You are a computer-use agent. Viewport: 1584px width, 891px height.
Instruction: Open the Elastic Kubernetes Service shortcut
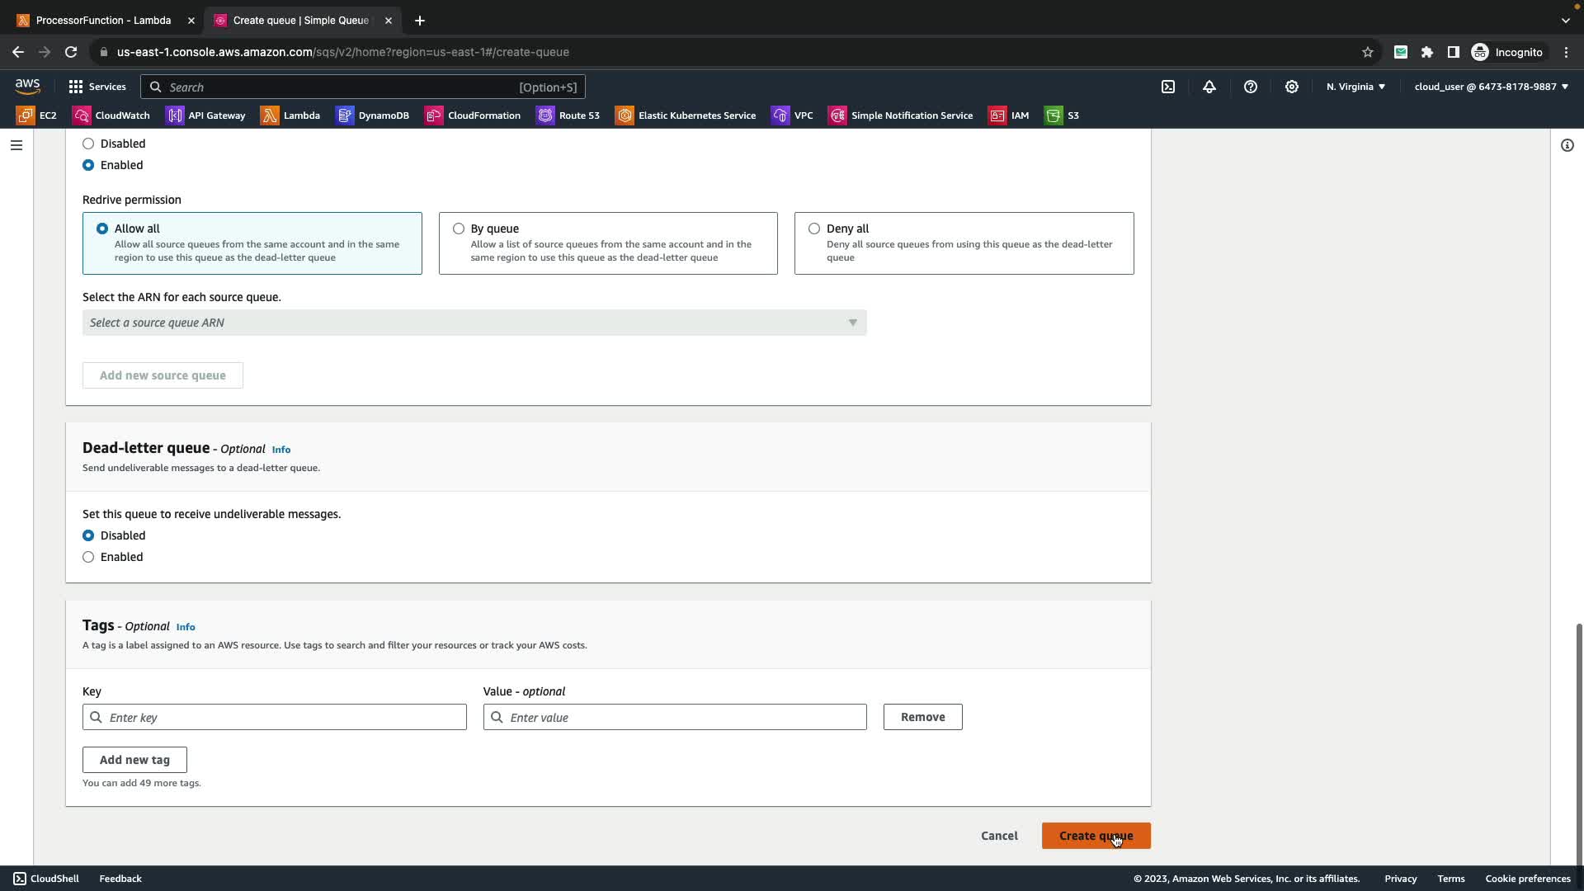click(x=686, y=115)
